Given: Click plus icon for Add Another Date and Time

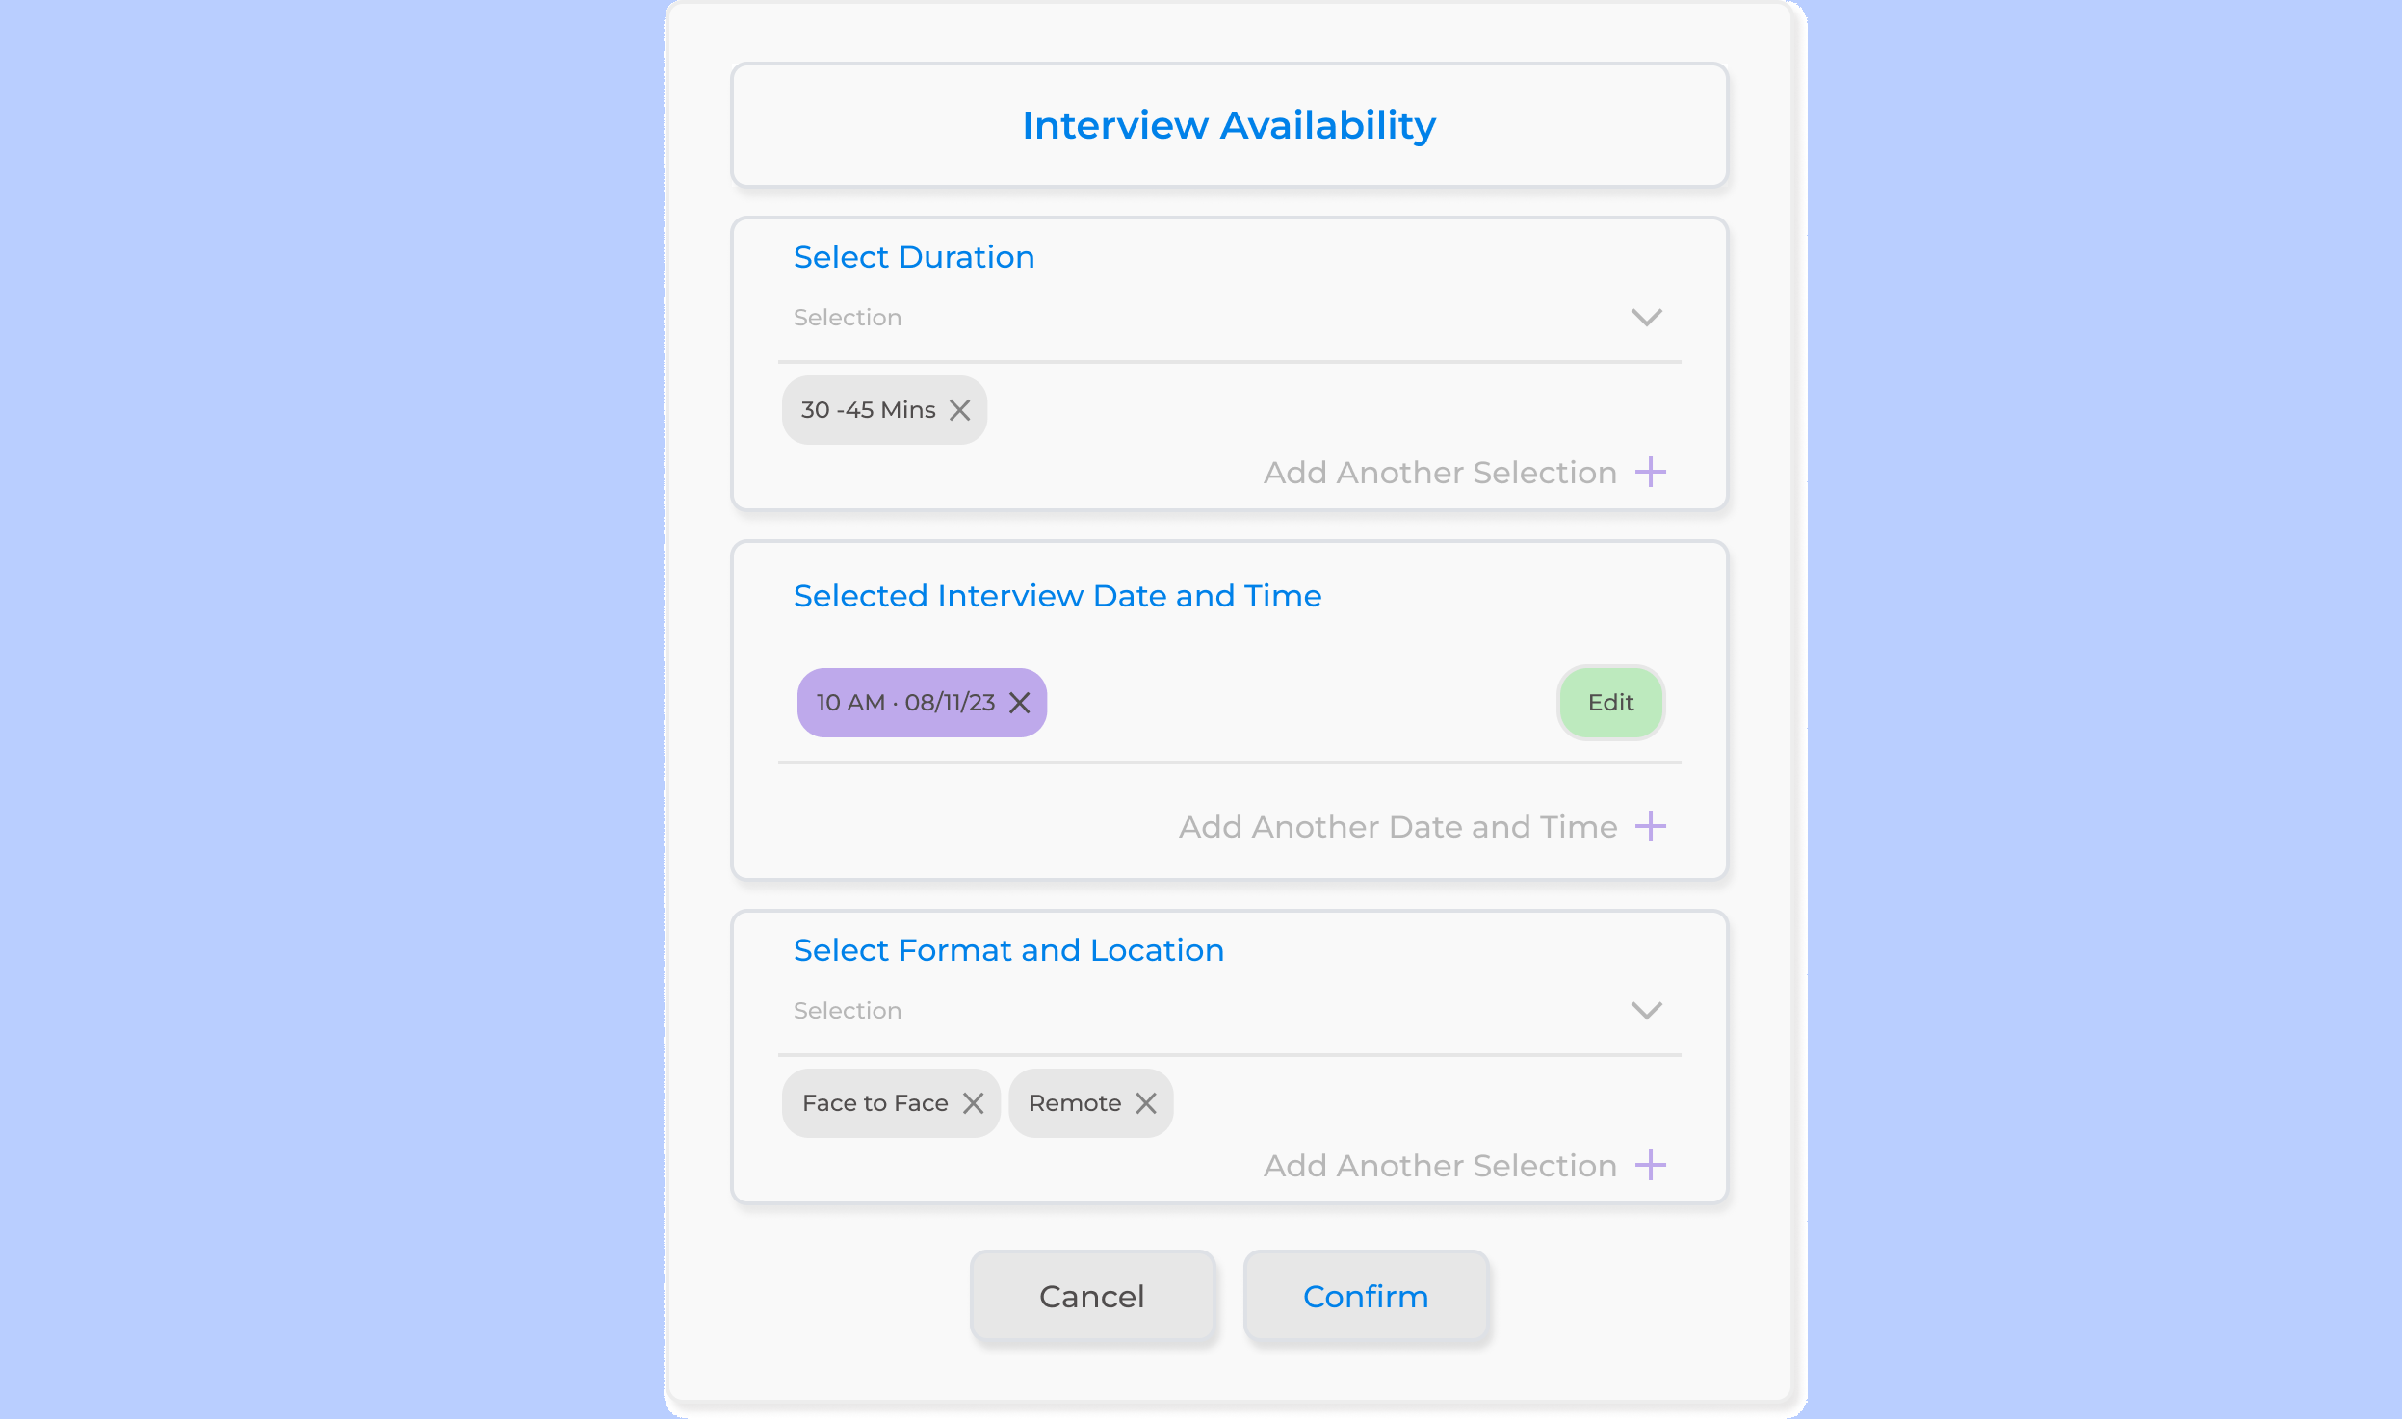Looking at the screenshot, I should coord(1651,827).
